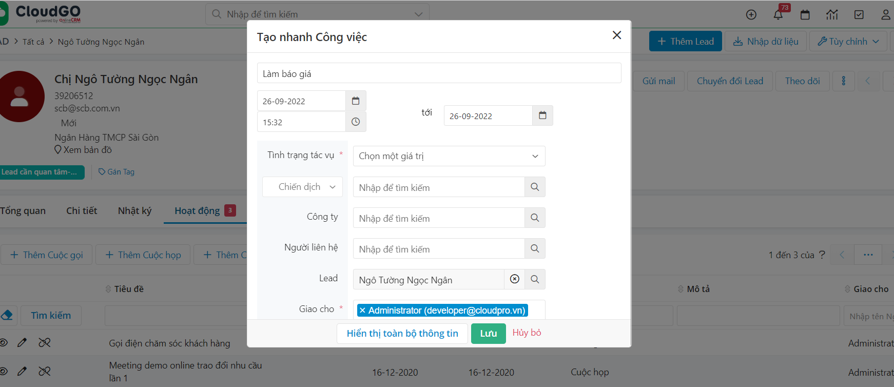
Task: Switch to the Tổng quan tab
Action: pos(23,210)
